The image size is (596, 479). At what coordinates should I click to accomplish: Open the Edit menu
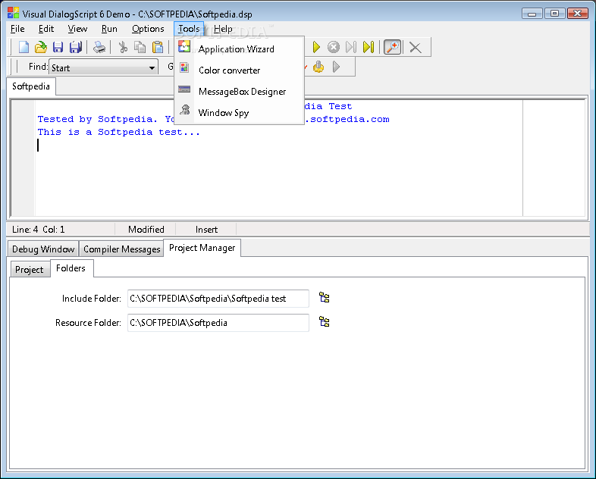pyautogui.click(x=46, y=29)
